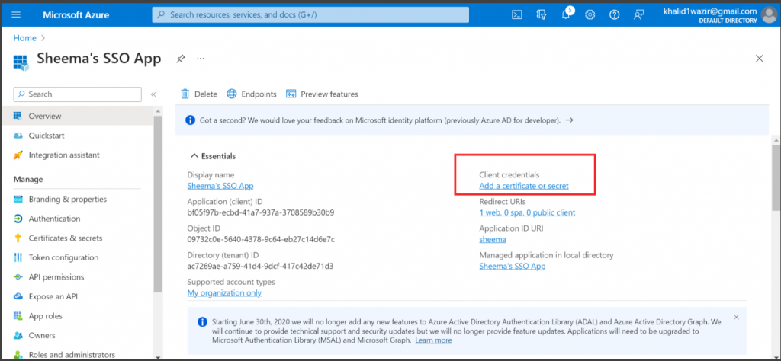Click the user account avatar
This screenshot has height=361, width=781.
point(768,14)
